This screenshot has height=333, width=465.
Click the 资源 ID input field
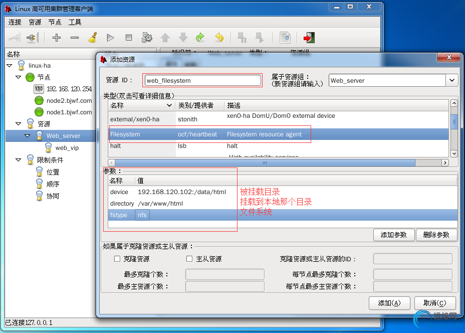(x=203, y=80)
